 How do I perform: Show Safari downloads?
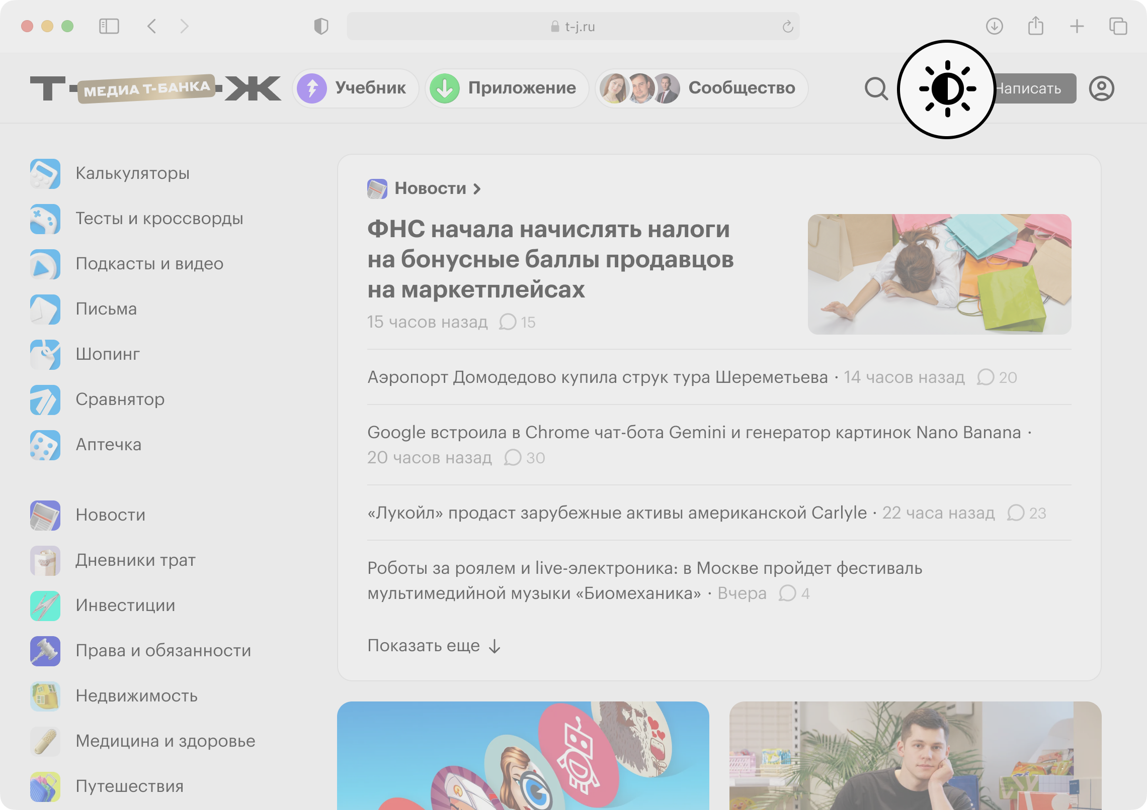pos(994,26)
